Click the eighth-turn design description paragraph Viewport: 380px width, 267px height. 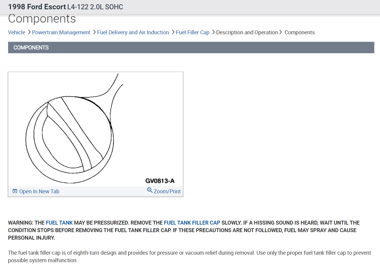point(190,256)
